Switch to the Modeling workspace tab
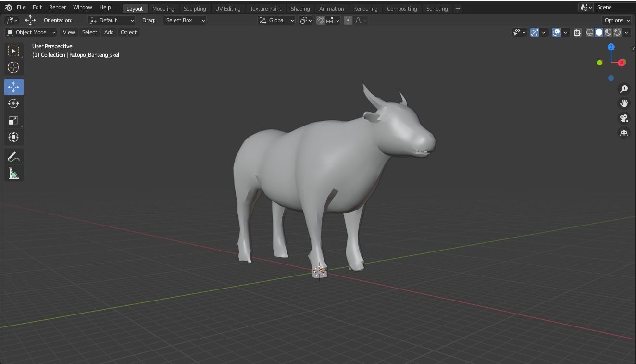This screenshot has width=636, height=364. 163,9
